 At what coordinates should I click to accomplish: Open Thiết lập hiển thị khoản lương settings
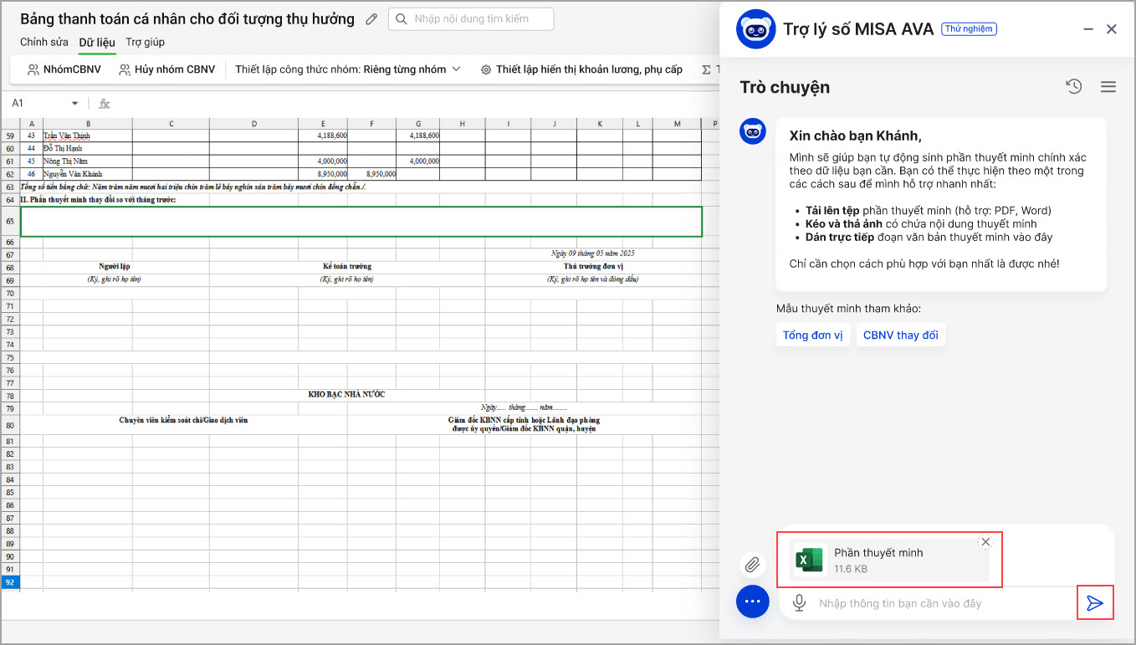pyautogui.click(x=581, y=69)
